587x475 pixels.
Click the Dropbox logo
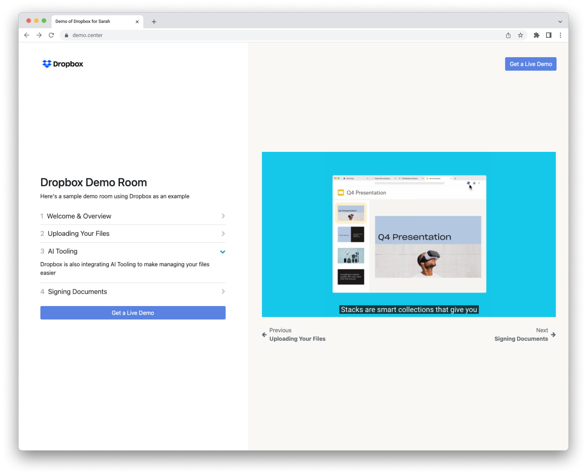click(63, 64)
